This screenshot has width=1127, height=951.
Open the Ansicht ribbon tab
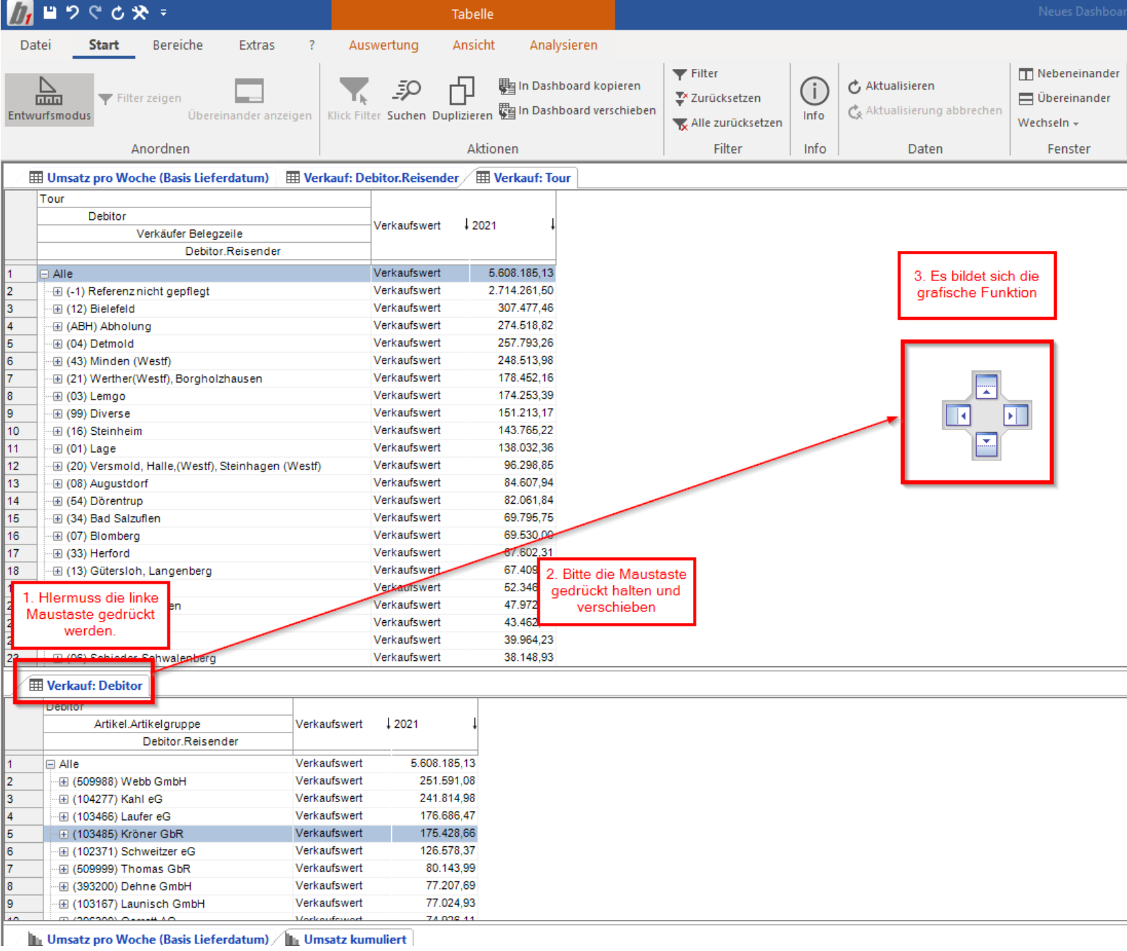click(473, 45)
